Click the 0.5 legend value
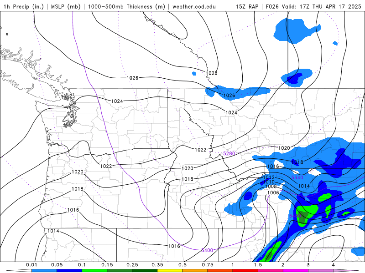365x273 pixels. (x=182, y=265)
